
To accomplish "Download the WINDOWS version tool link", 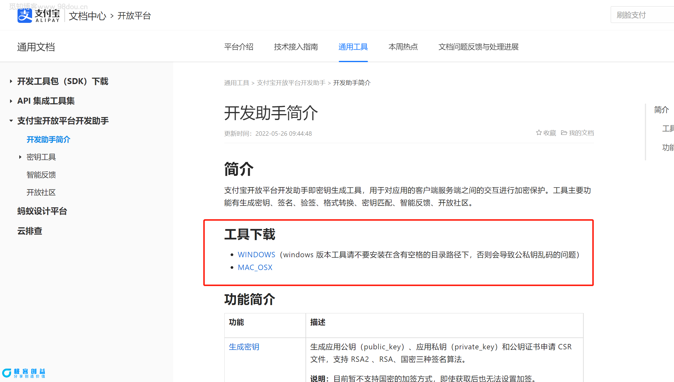I will point(256,255).
